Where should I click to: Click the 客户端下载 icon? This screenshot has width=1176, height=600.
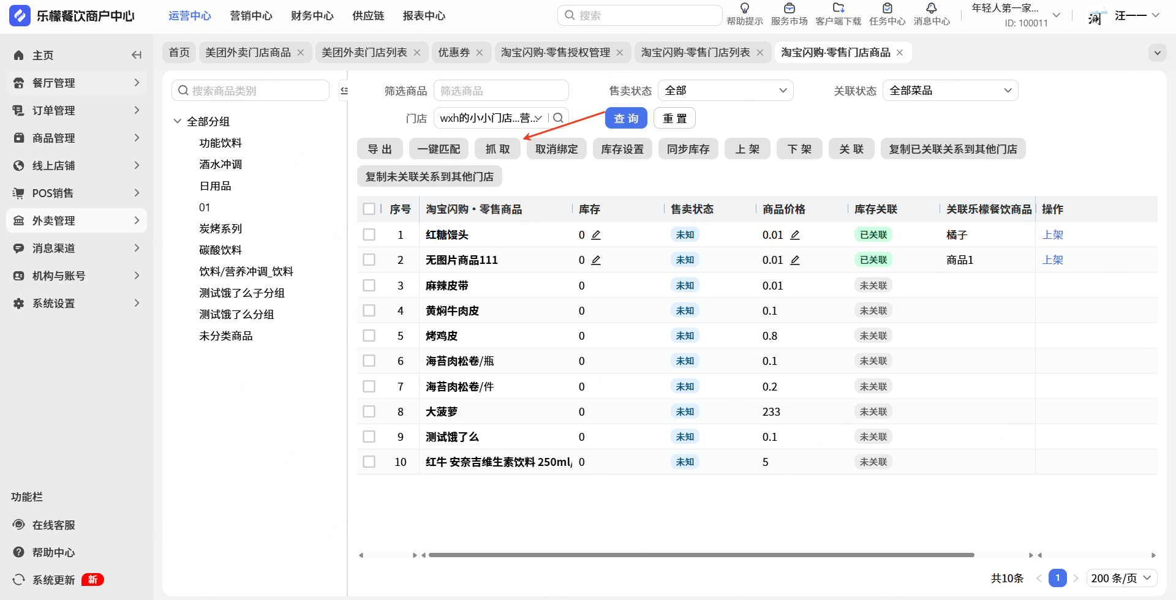pos(838,9)
